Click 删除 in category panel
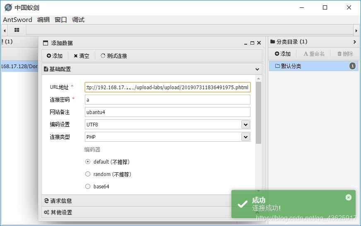The width and height of the screenshot is (361, 226). tap(345, 54)
